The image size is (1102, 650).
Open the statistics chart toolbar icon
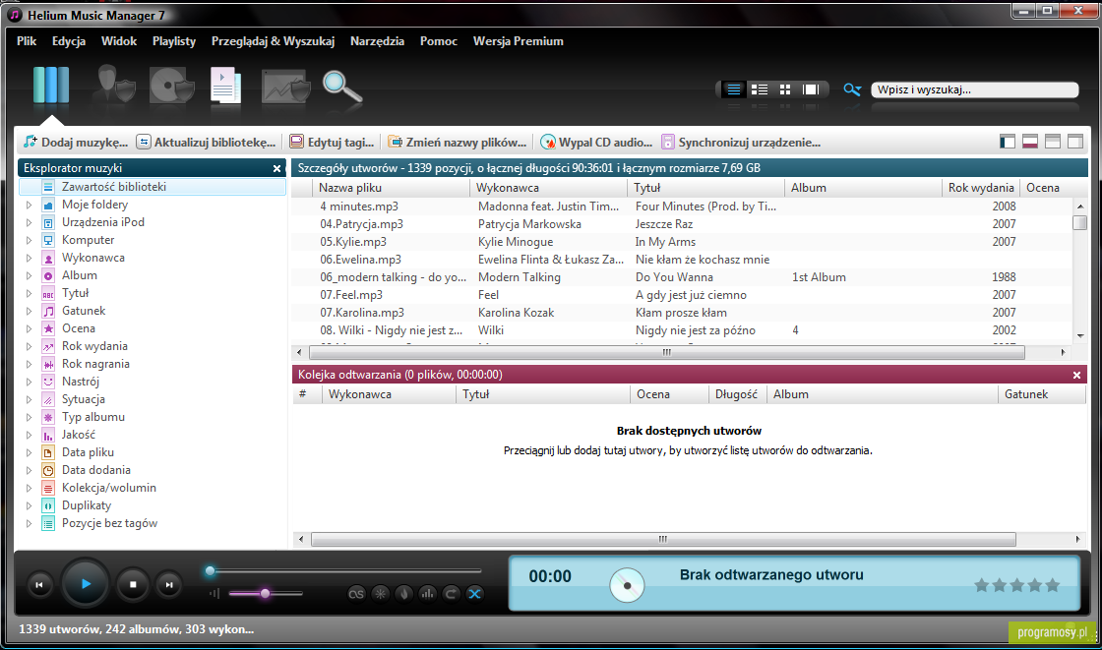284,87
